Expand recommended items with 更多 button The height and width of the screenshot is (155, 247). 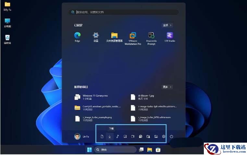167,87
